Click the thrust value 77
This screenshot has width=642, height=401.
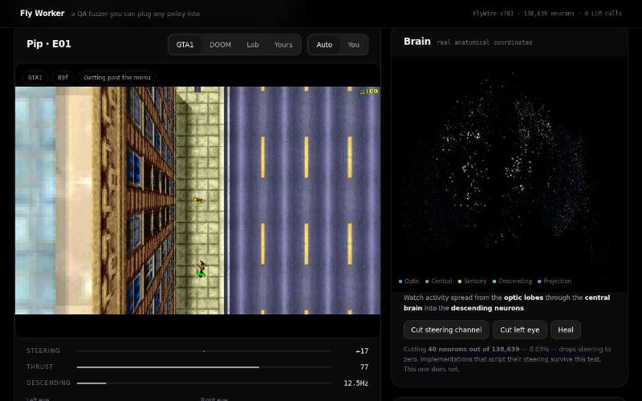click(364, 367)
